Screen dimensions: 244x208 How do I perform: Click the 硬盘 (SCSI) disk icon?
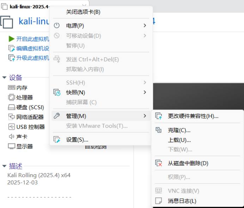12,107
